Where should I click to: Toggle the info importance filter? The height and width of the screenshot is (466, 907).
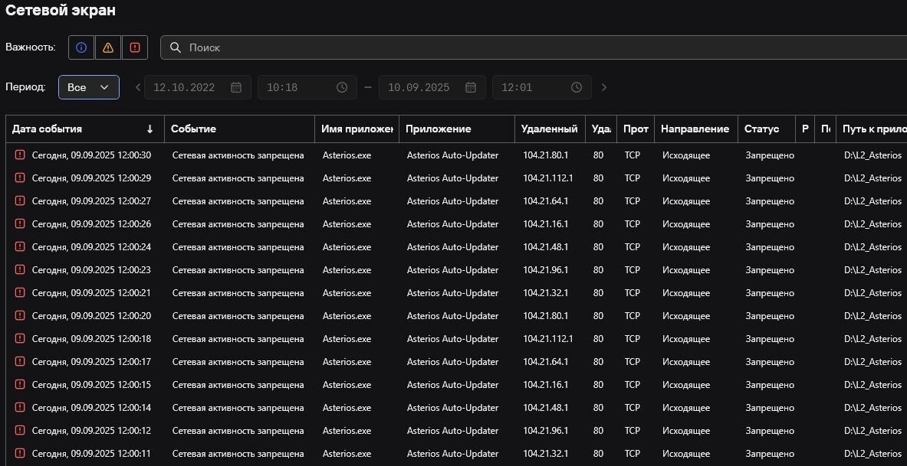tap(81, 47)
